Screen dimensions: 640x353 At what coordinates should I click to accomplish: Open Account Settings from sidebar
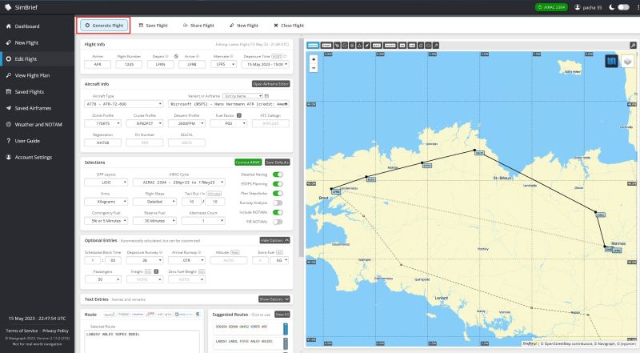coord(37,157)
